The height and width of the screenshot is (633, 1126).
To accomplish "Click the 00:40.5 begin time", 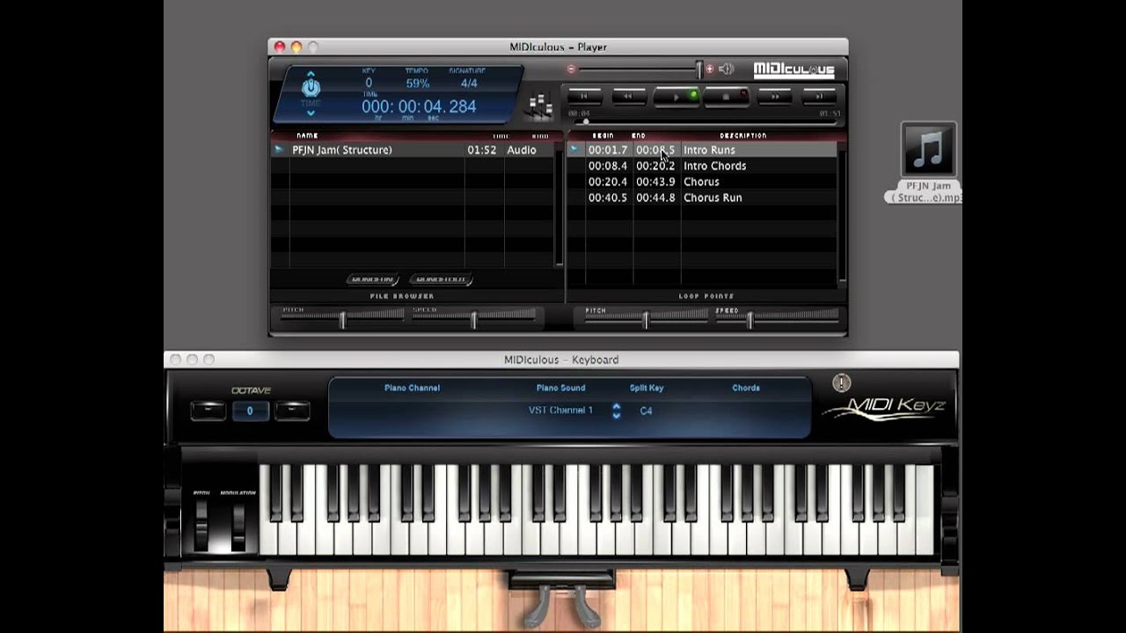I will tap(608, 198).
